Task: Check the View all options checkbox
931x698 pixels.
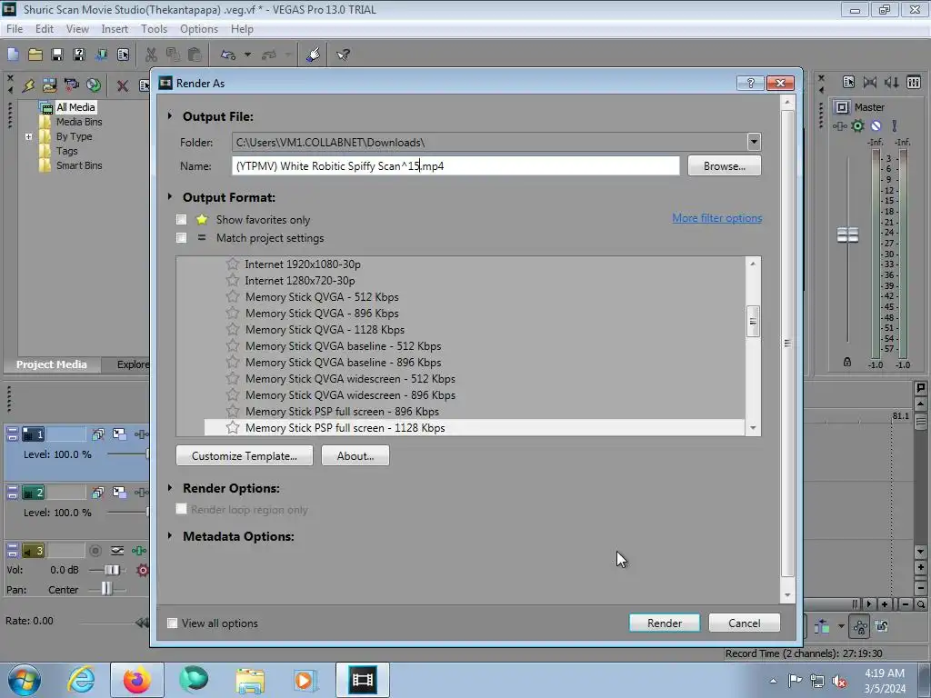Action: coord(172,623)
